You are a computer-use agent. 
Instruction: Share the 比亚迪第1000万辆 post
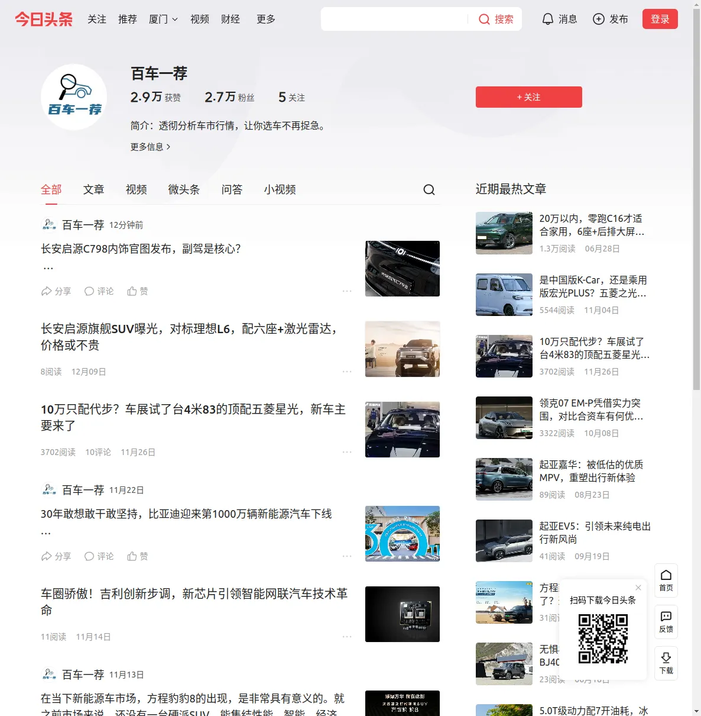(x=56, y=556)
